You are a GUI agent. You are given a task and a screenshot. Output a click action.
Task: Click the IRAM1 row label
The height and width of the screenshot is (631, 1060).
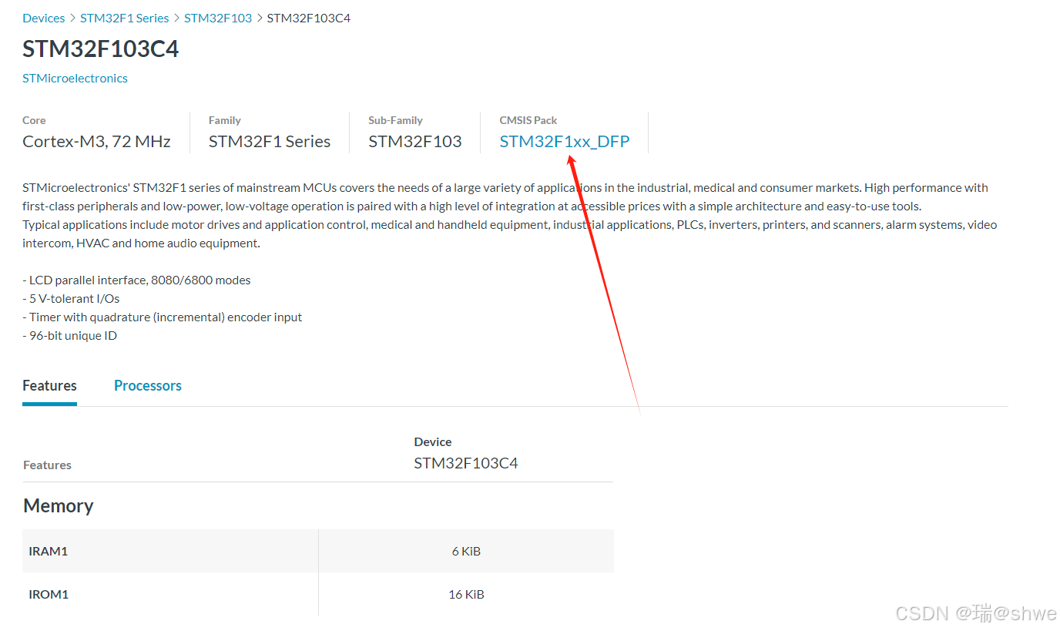[49, 551]
